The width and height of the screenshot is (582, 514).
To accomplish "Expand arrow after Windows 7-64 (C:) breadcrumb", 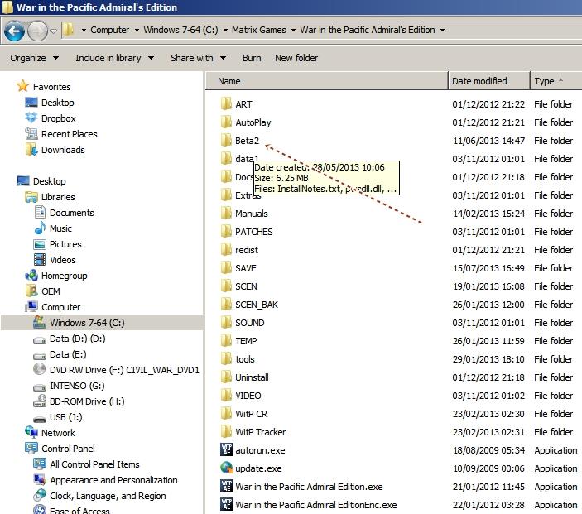I will [225, 30].
